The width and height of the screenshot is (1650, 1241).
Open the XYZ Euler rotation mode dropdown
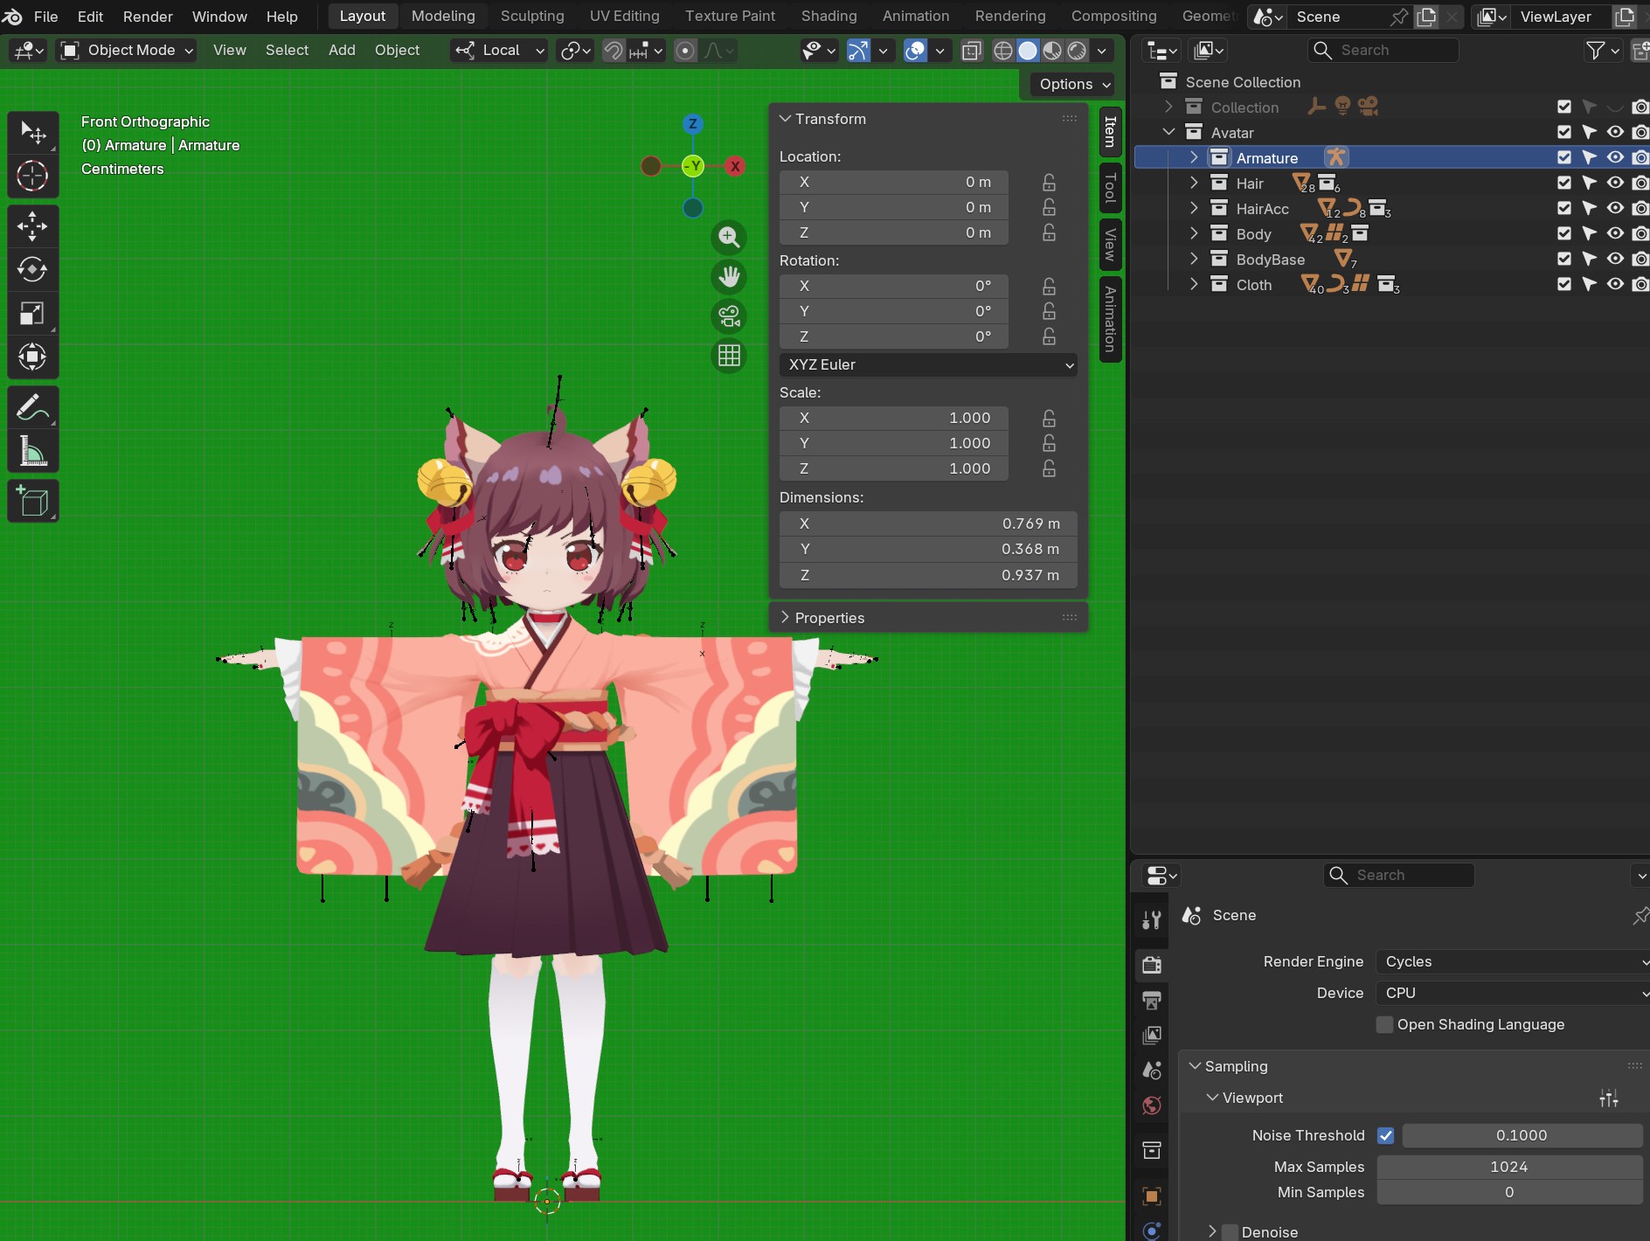[928, 364]
